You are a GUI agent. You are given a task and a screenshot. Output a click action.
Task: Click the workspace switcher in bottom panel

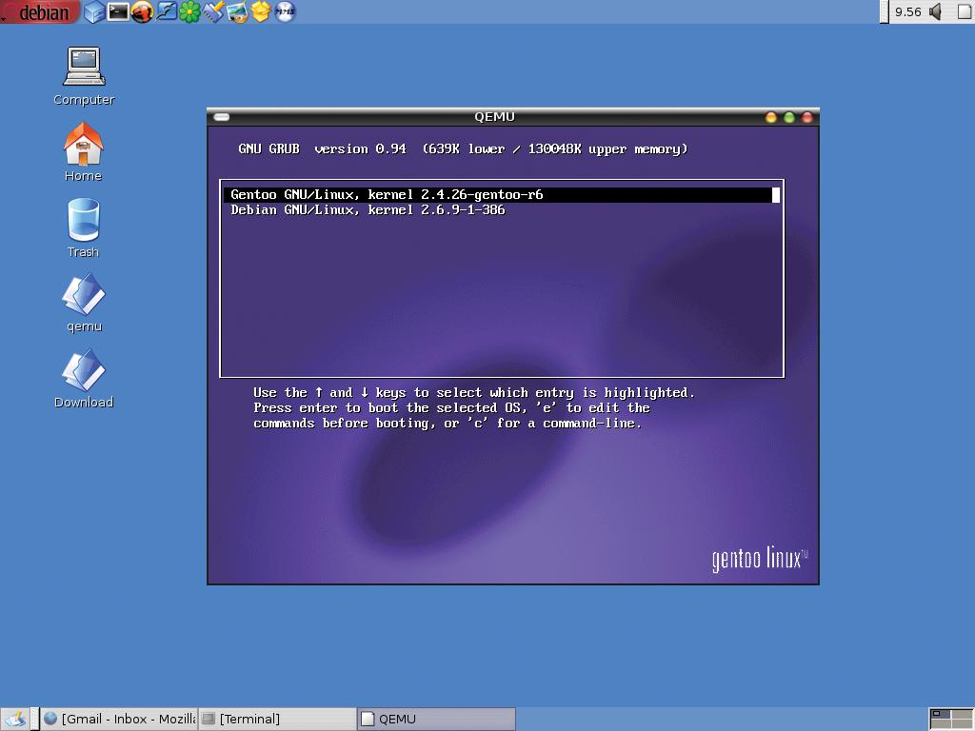[x=951, y=720]
